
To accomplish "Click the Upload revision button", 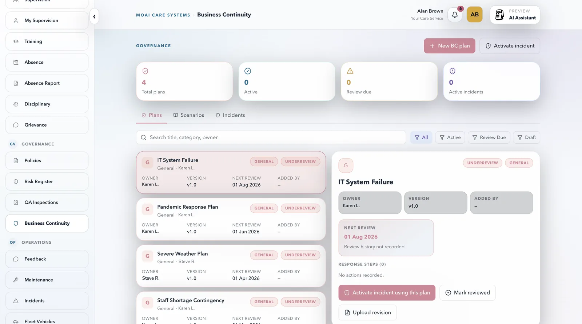I will pos(367,313).
